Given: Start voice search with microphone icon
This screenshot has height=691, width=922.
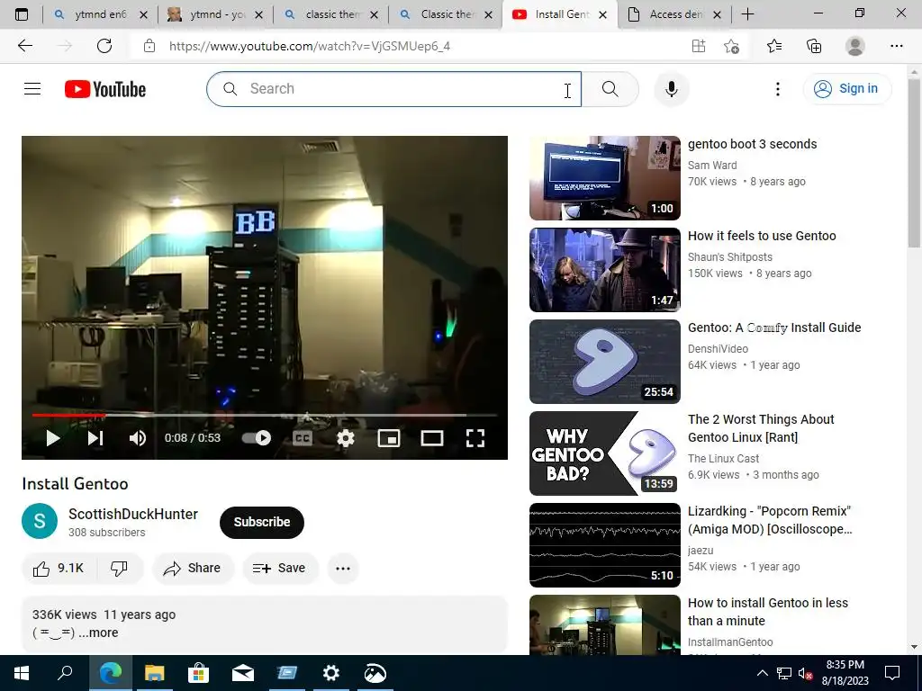Looking at the screenshot, I should [x=672, y=89].
